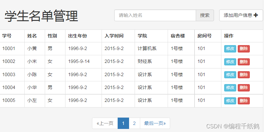
Task: Click room 101 in row 10005
Action: click(201, 100)
